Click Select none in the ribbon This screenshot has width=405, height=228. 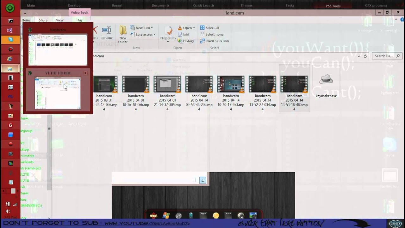(212, 35)
